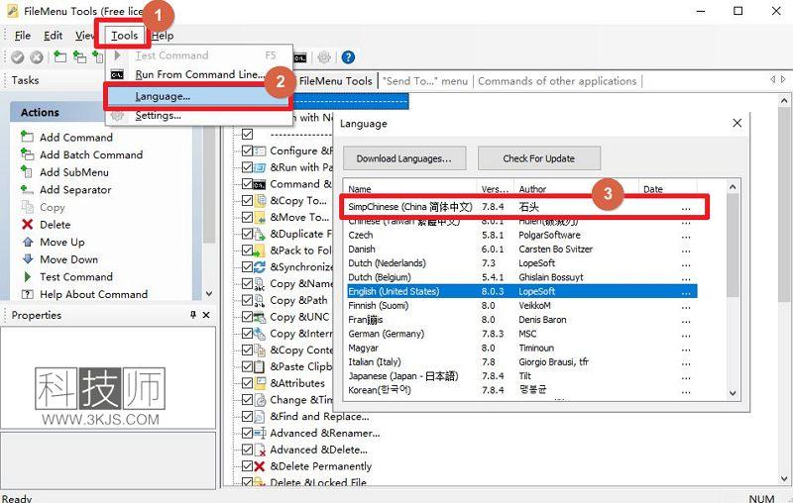
Task: Open the blue Help question-mark icon
Action: coord(348,57)
